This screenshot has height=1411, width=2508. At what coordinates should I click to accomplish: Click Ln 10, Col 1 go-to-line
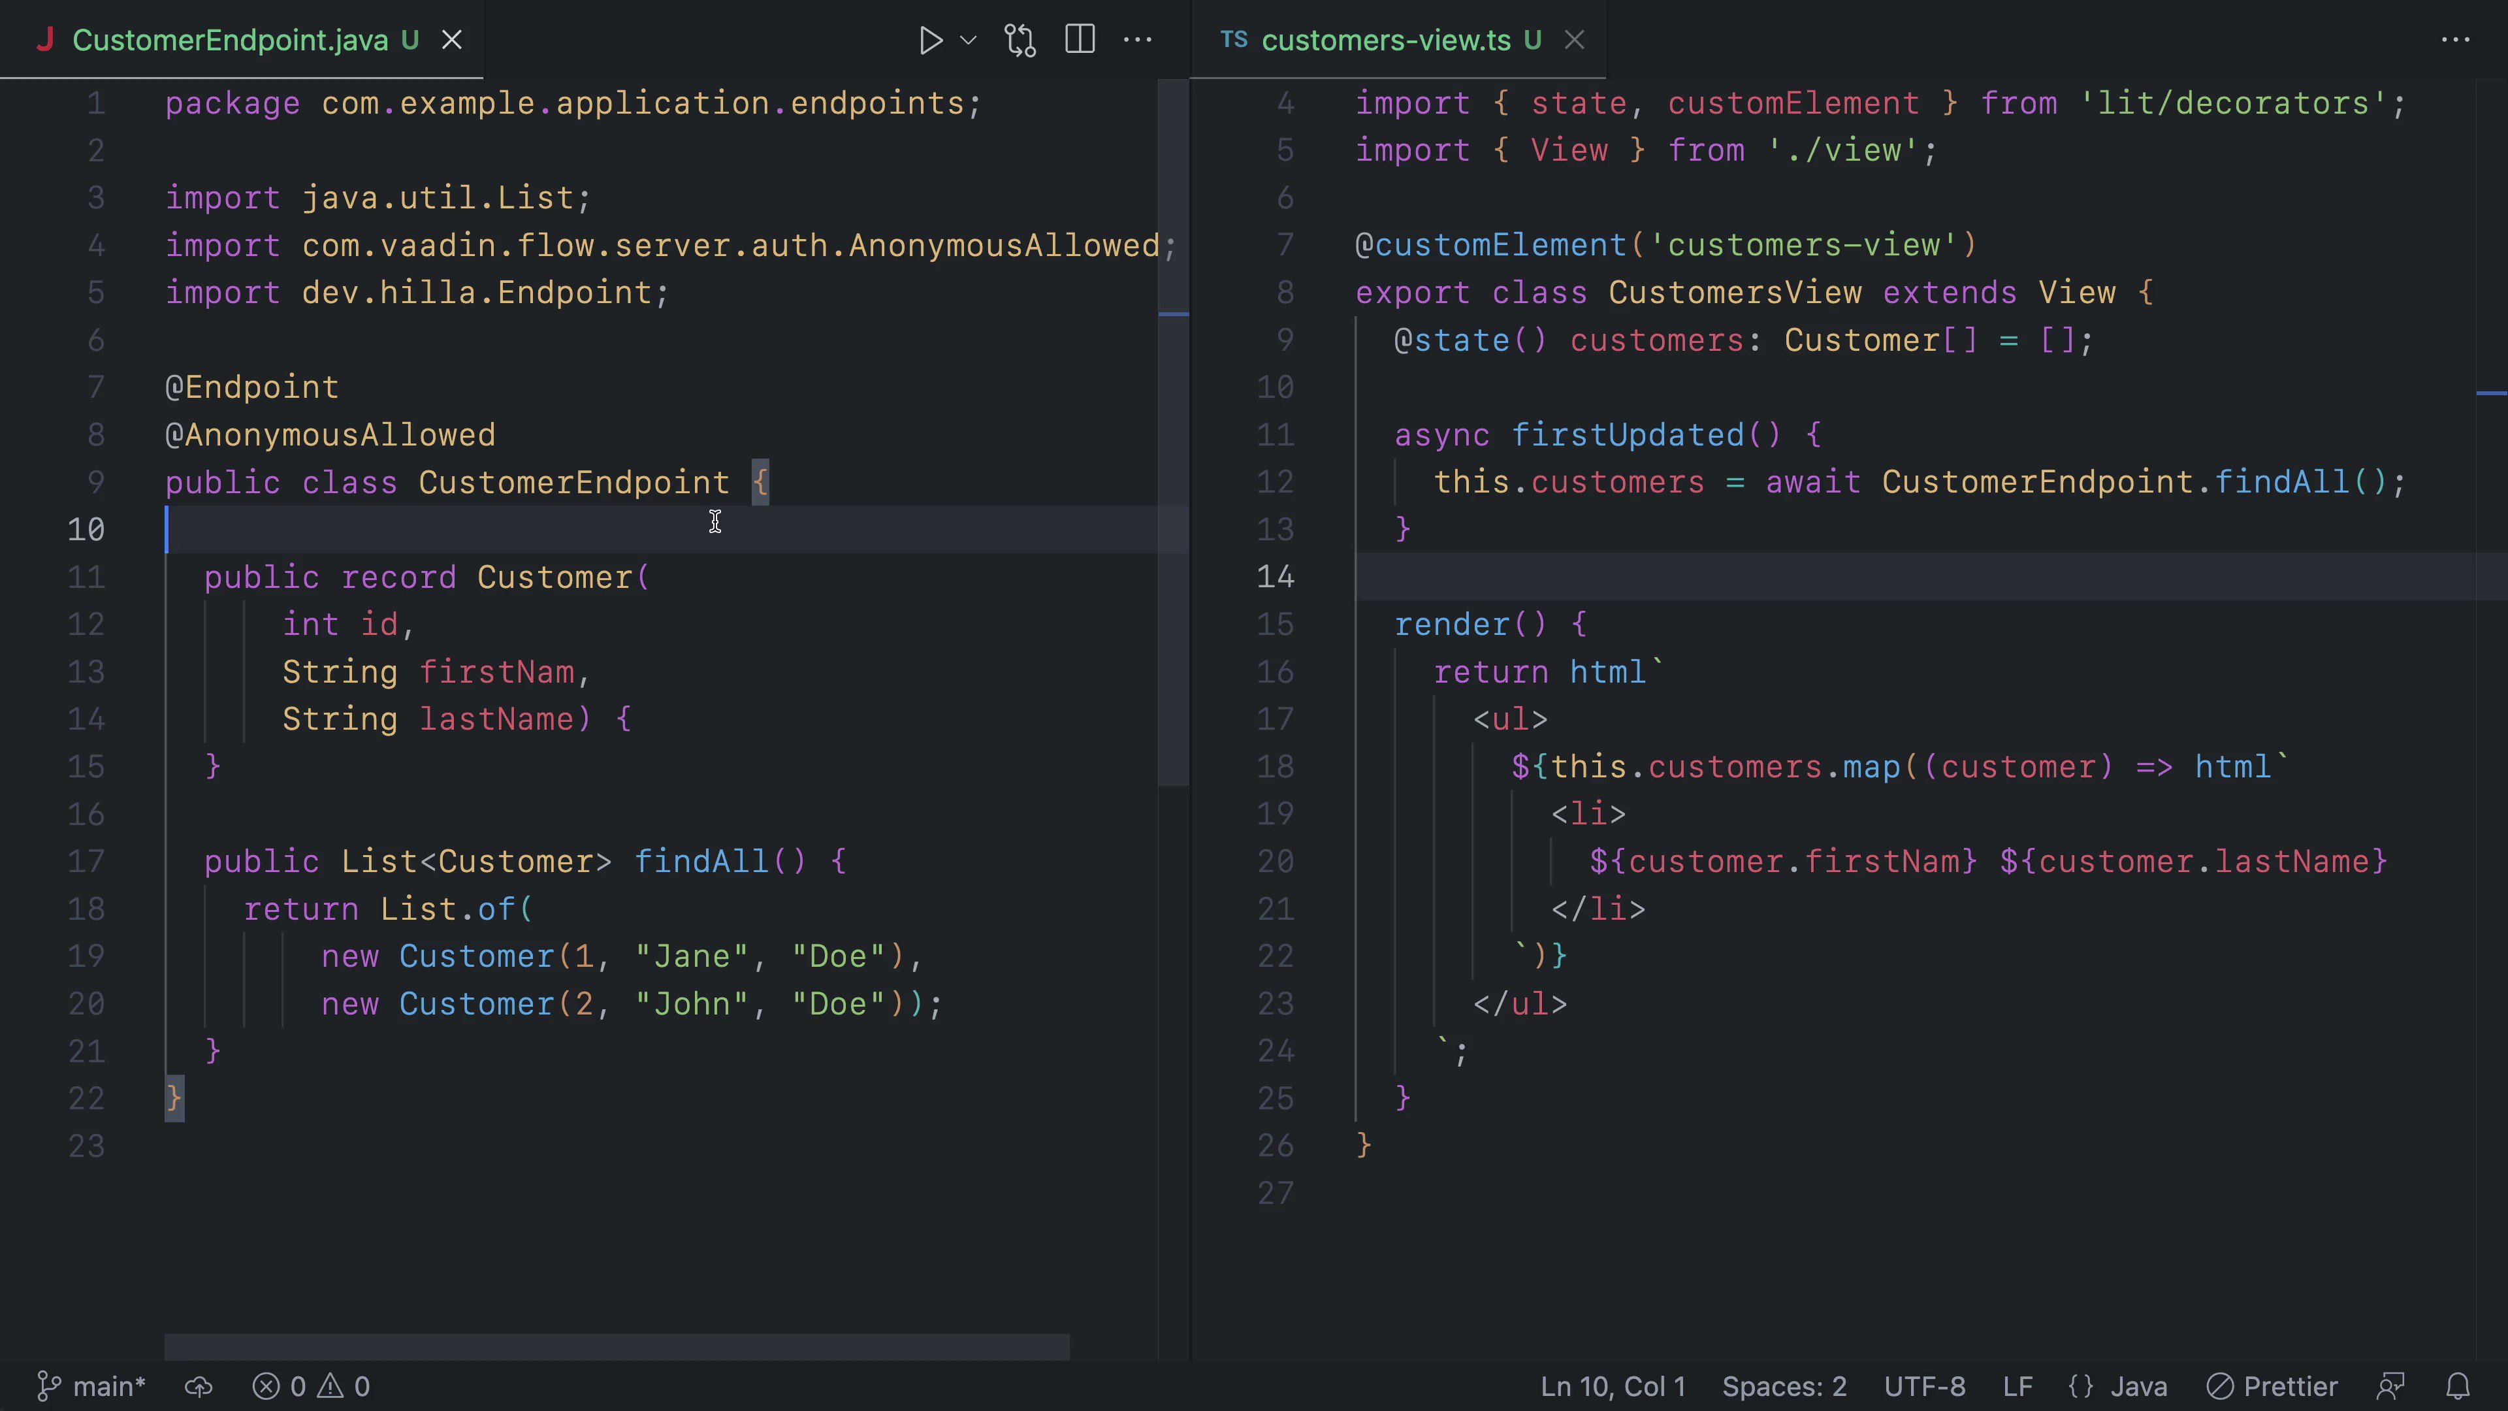pos(1613,1386)
